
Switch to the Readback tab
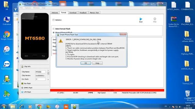coord(83,13)
